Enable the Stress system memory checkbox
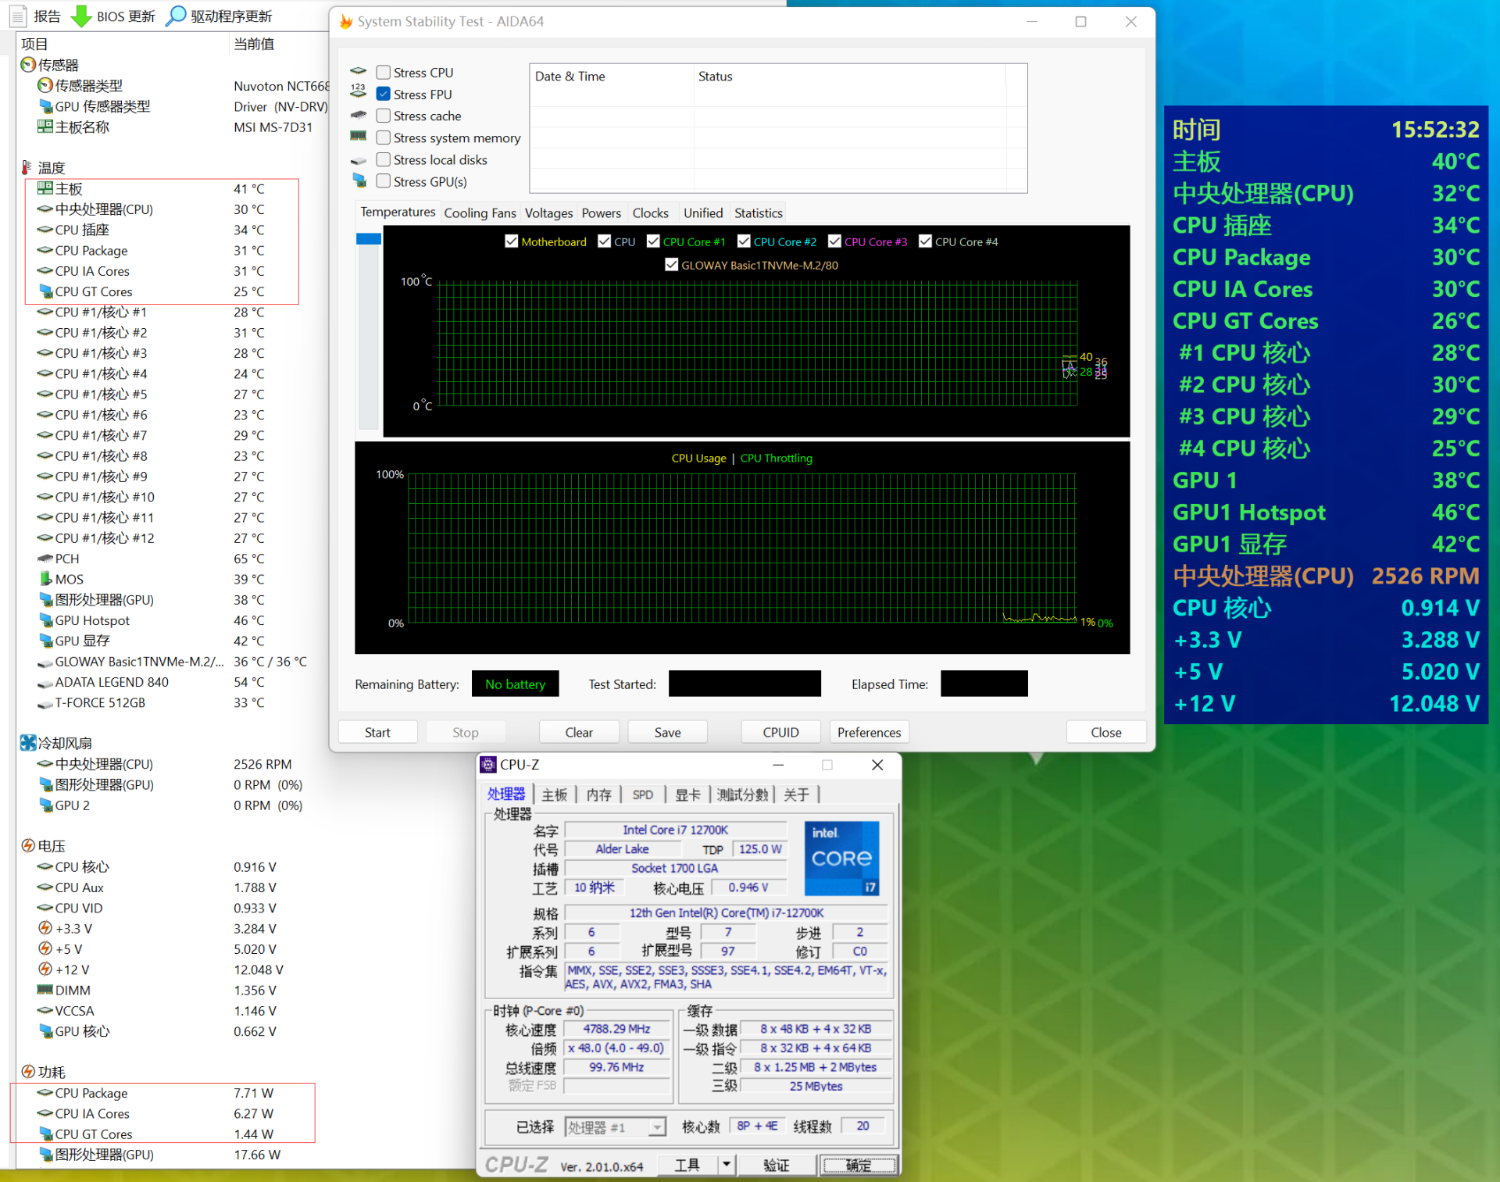The width and height of the screenshot is (1500, 1182). pos(384,137)
